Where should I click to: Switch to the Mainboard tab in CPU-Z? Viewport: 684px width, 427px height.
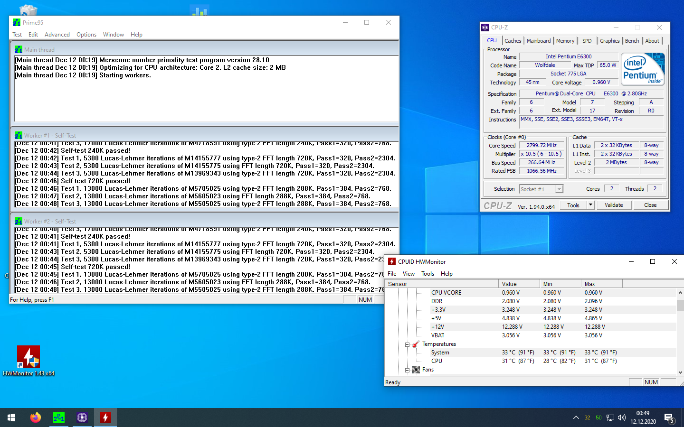point(539,41)
